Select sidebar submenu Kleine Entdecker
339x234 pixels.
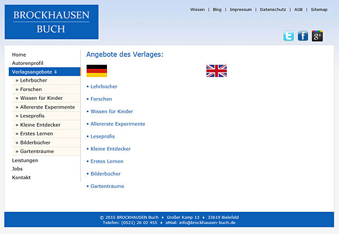(x=46, y=125)
